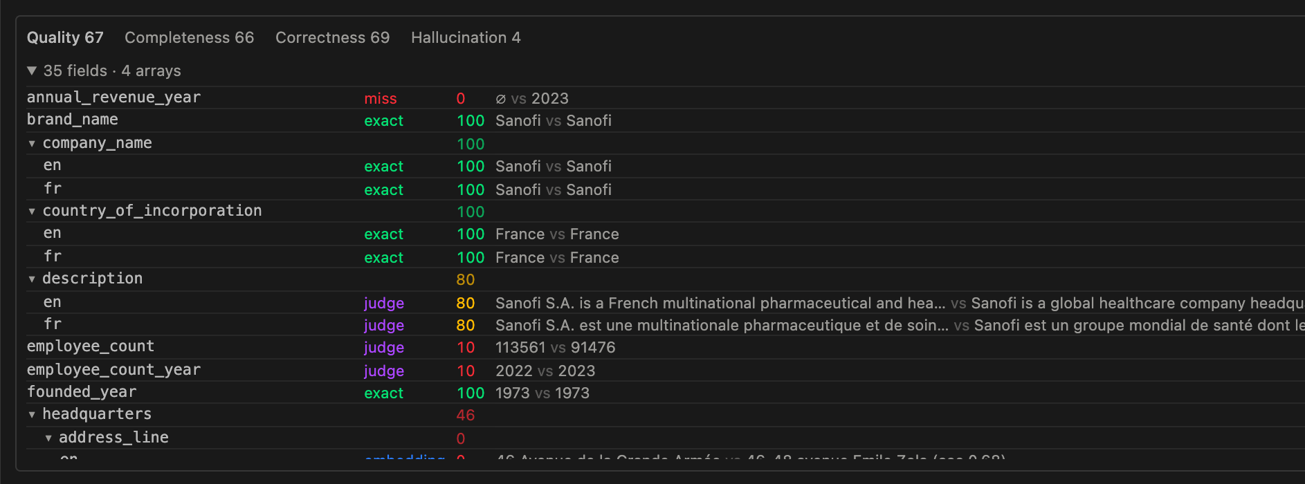Select the Correctness 69 tab

[332, 37]
